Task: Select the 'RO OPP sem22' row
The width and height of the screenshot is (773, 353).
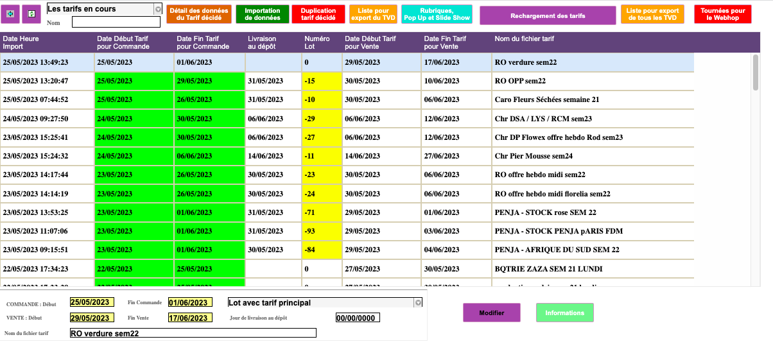Action: (520, 82)
